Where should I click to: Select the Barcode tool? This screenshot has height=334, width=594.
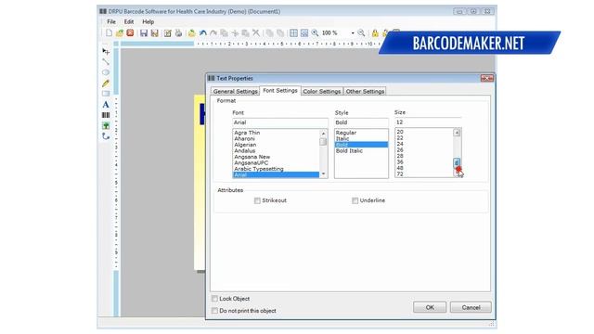[x=106, y=115]
